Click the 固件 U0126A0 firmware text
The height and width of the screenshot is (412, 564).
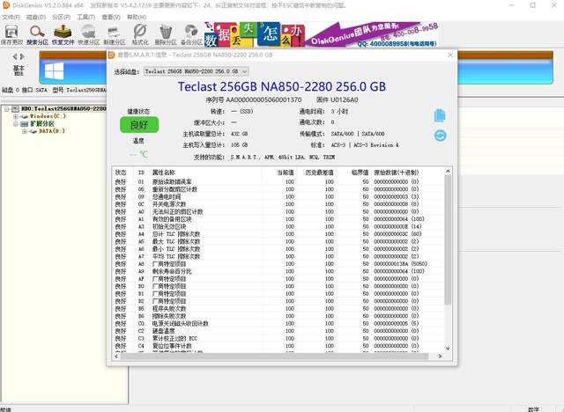click(338, 99)
